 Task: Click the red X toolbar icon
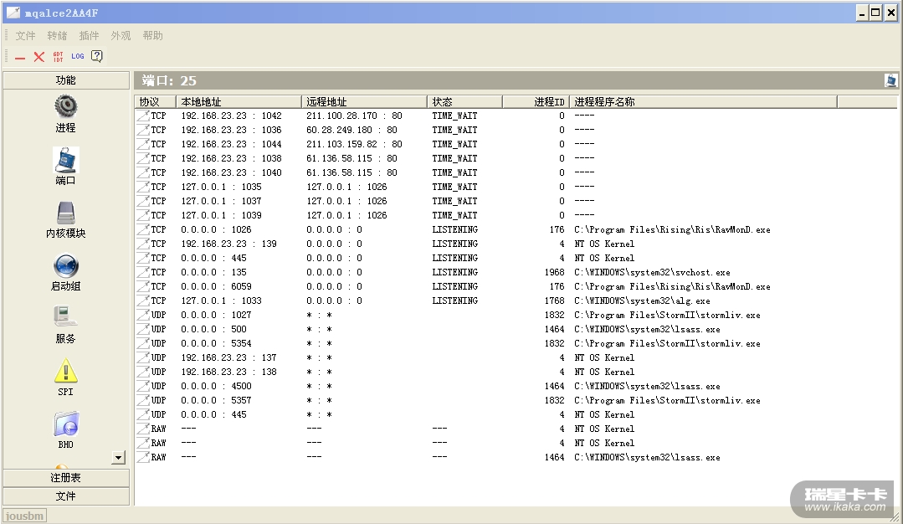tap(38, 57)
